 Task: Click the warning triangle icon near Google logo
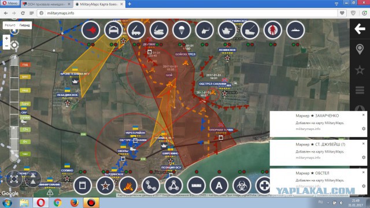coord(50,192)
